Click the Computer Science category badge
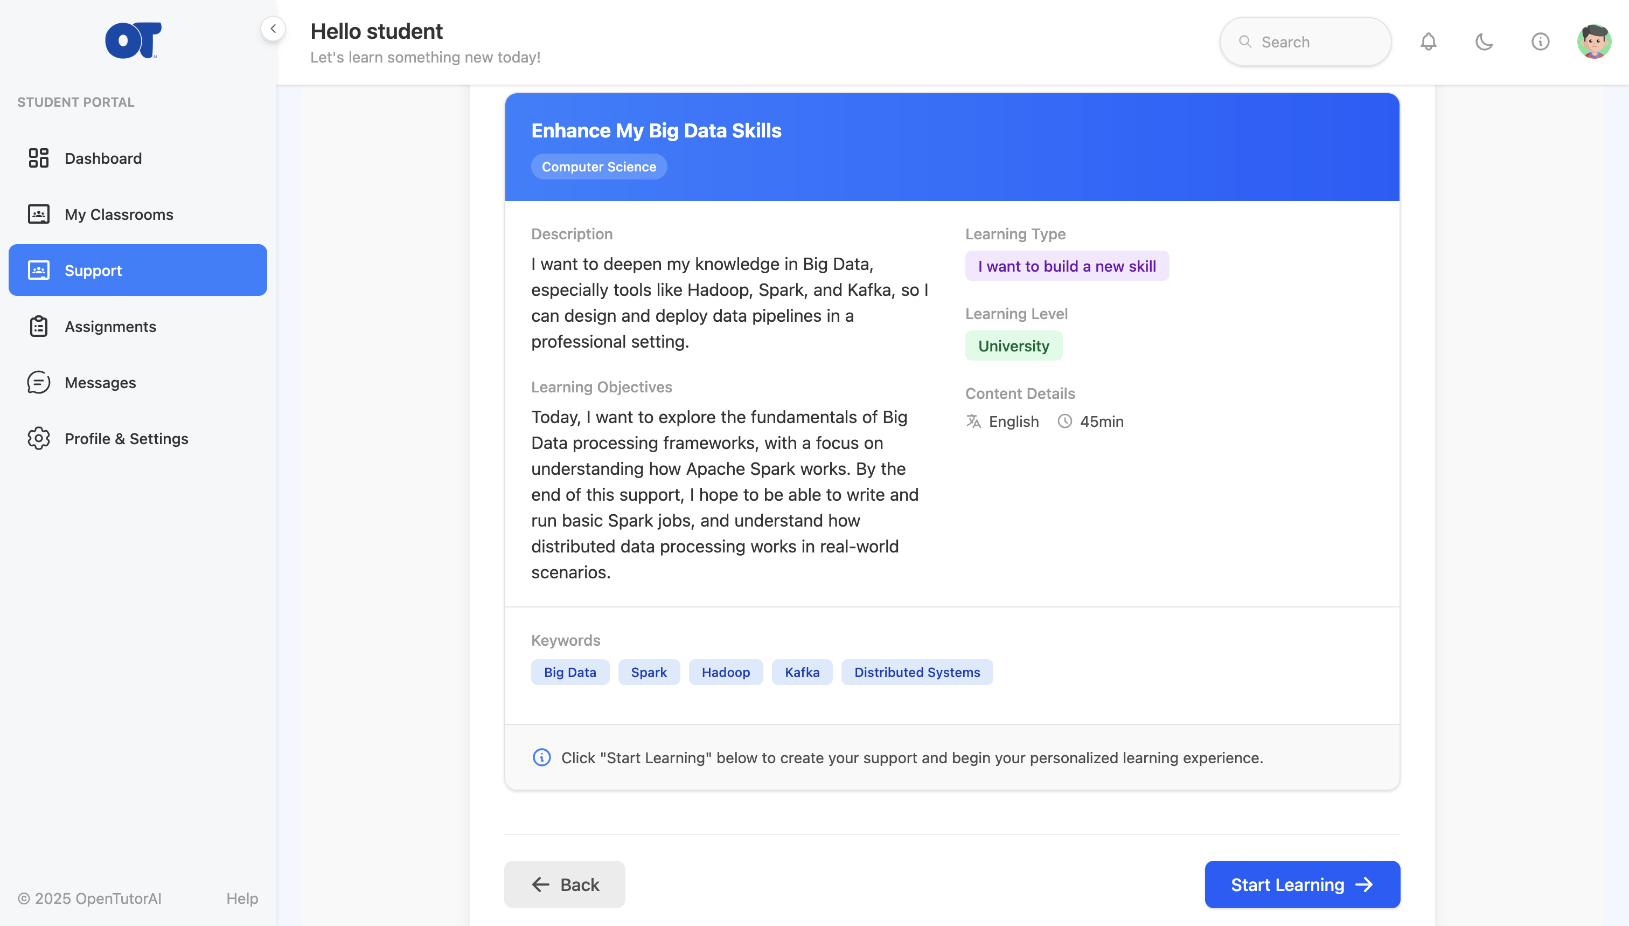 coord(598,167)
